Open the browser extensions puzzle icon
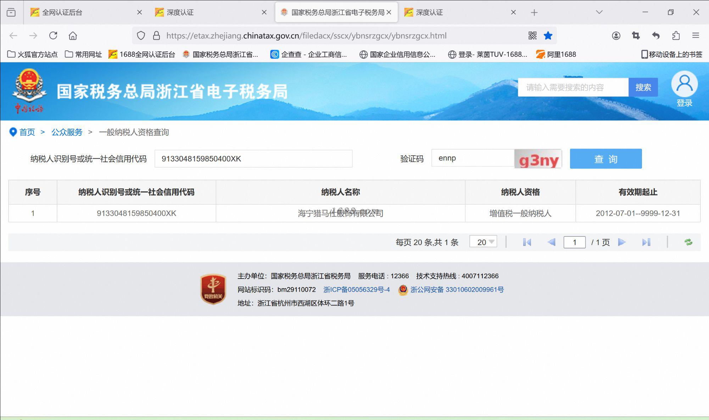Screen dimensions: 709x420 (676, 35)
